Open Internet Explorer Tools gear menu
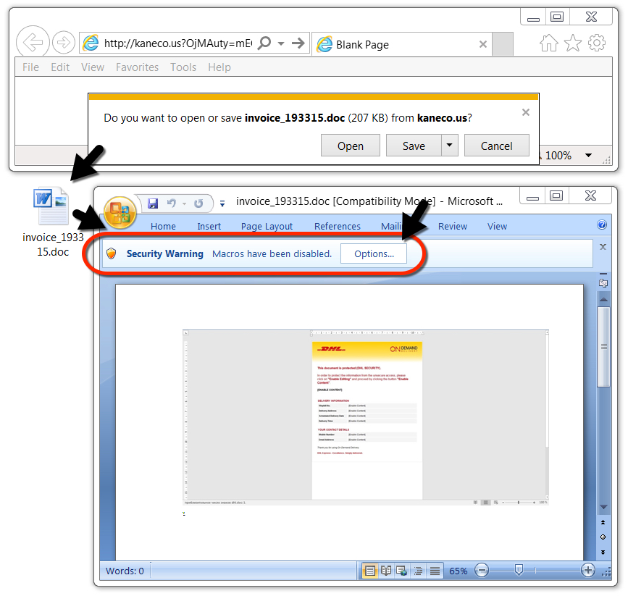628x596 pixels. pyautogui.click(x=597, y=43)
